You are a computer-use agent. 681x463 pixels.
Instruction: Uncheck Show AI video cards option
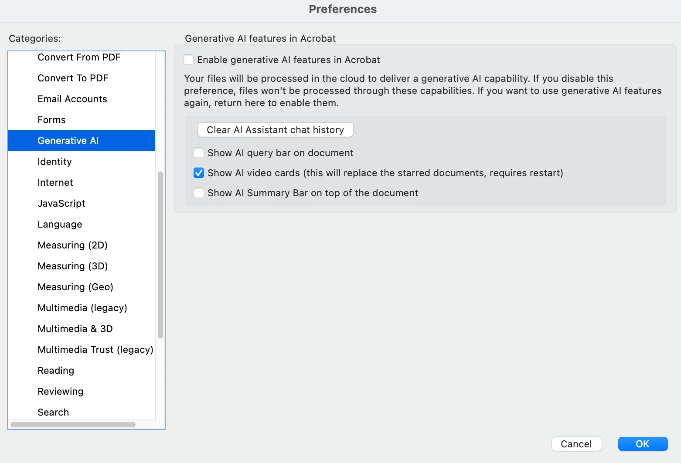(199, 173)
